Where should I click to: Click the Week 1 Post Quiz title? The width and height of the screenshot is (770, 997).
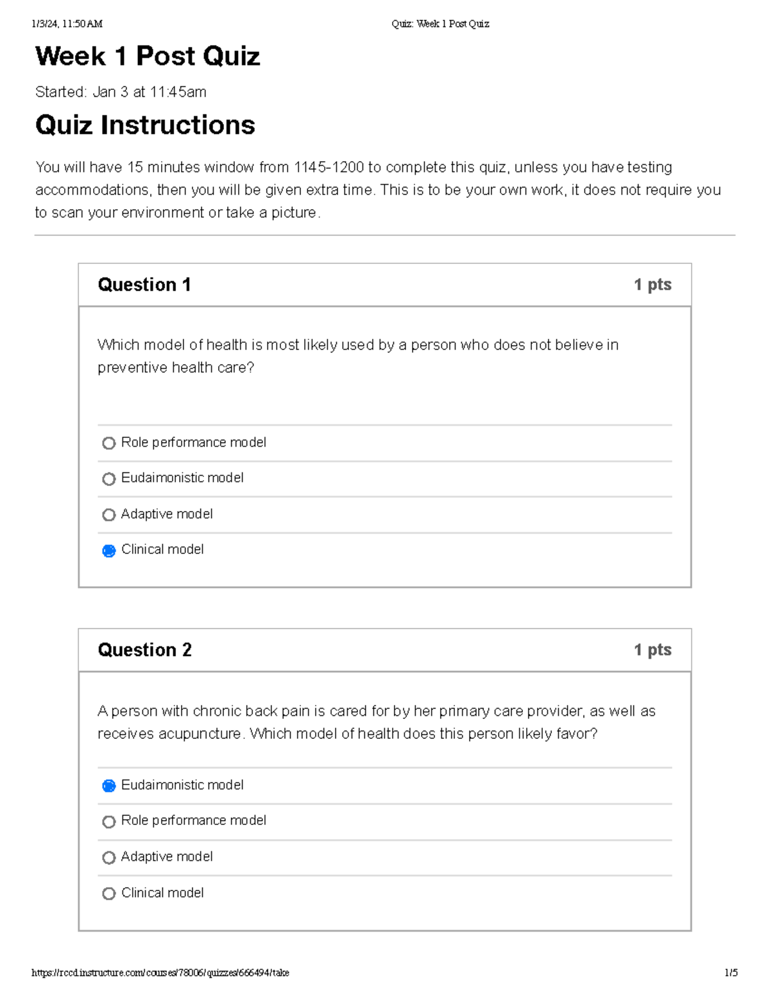coord(148,57)
